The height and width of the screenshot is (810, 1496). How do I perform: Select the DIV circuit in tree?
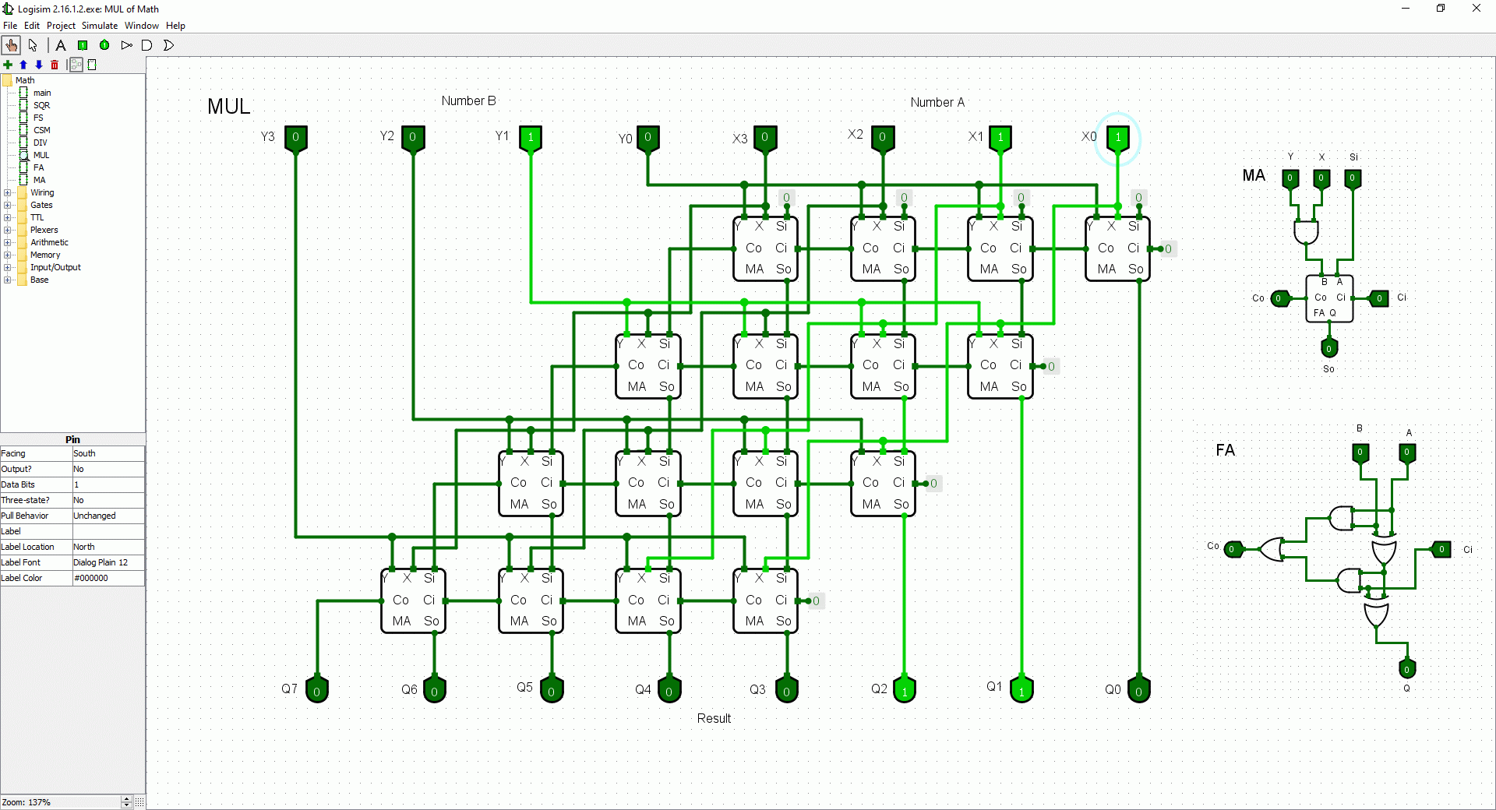pos(40,143)
